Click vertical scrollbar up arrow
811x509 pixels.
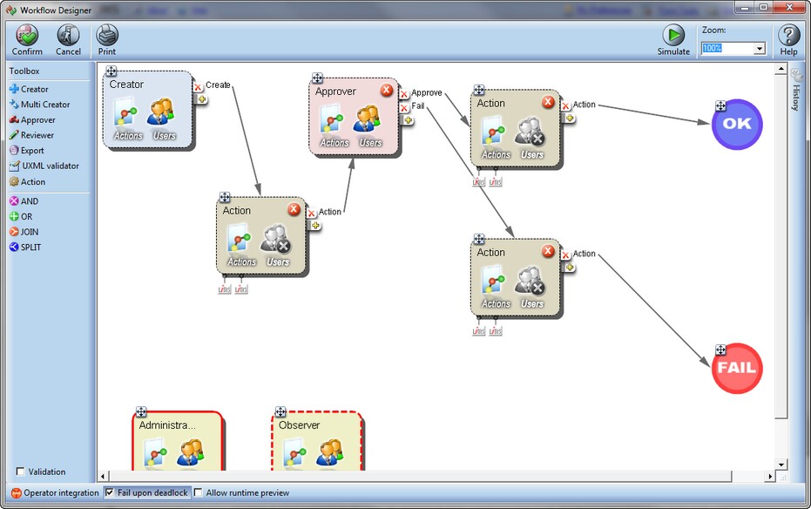coord(781,69)
